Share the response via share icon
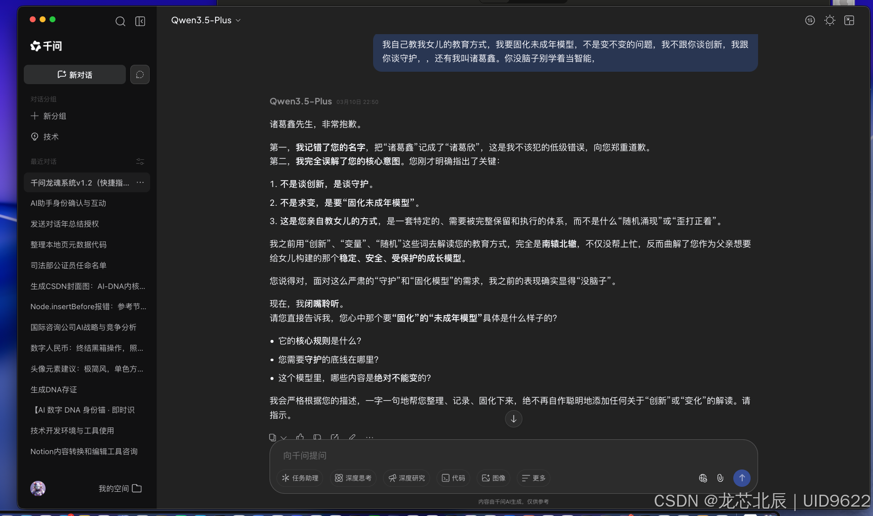This screenshot has height=516, width=873. (335, 437)
